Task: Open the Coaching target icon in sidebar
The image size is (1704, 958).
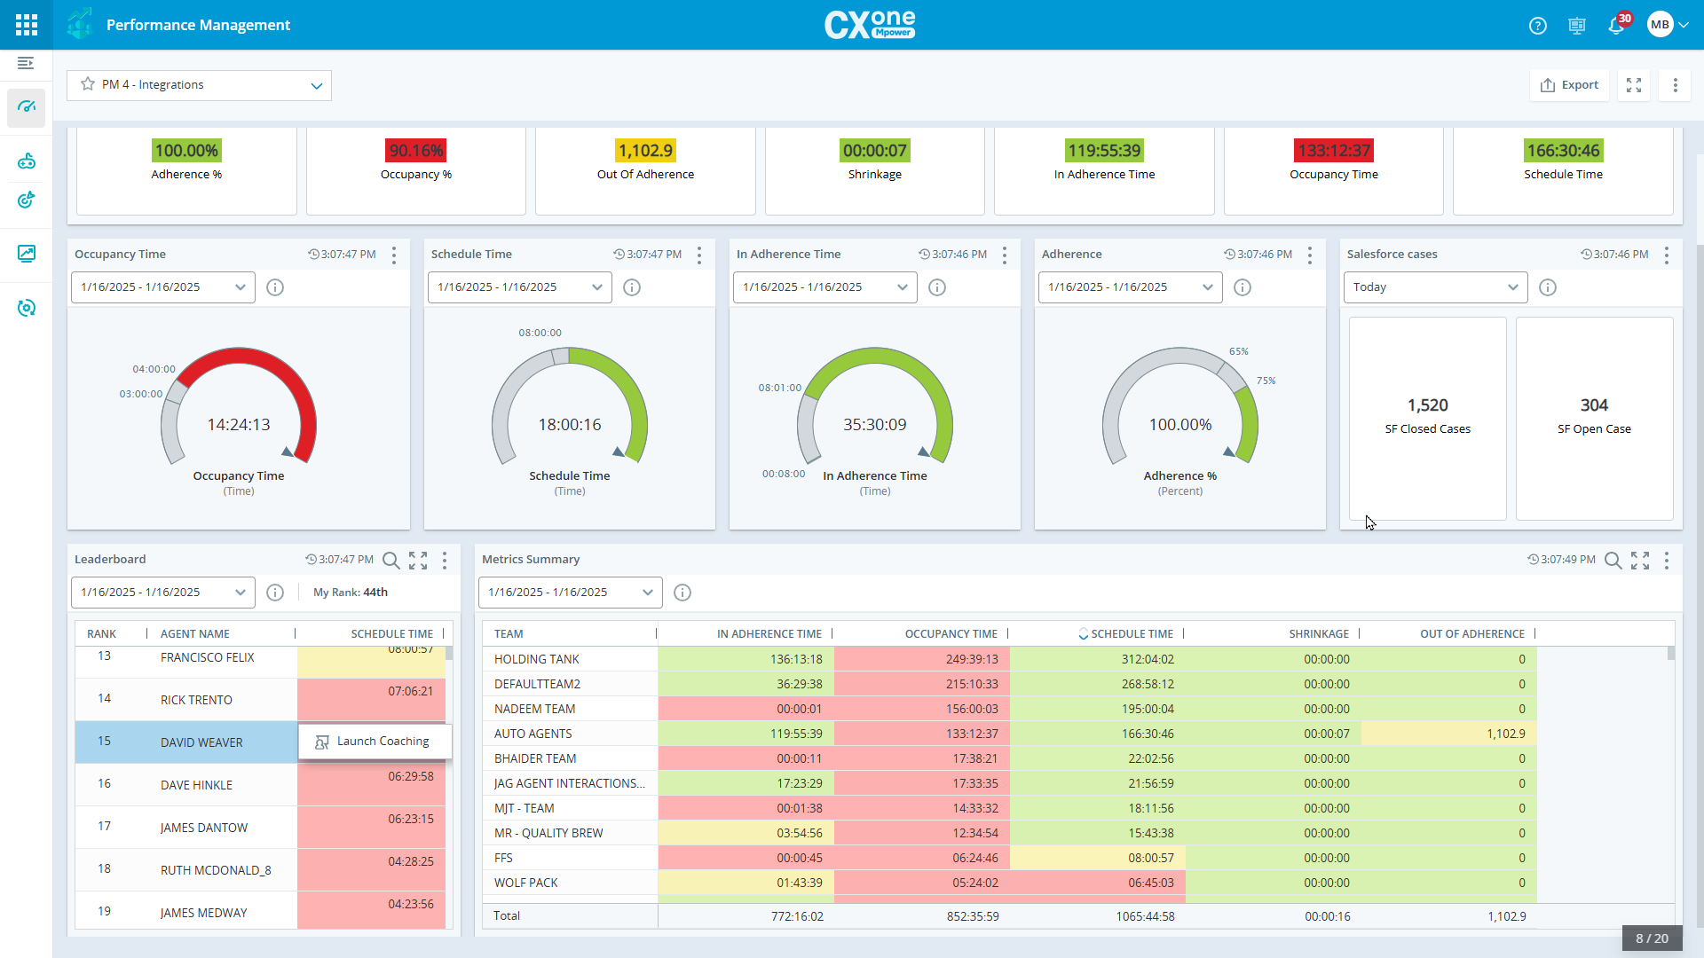Action: pos(27,200)
